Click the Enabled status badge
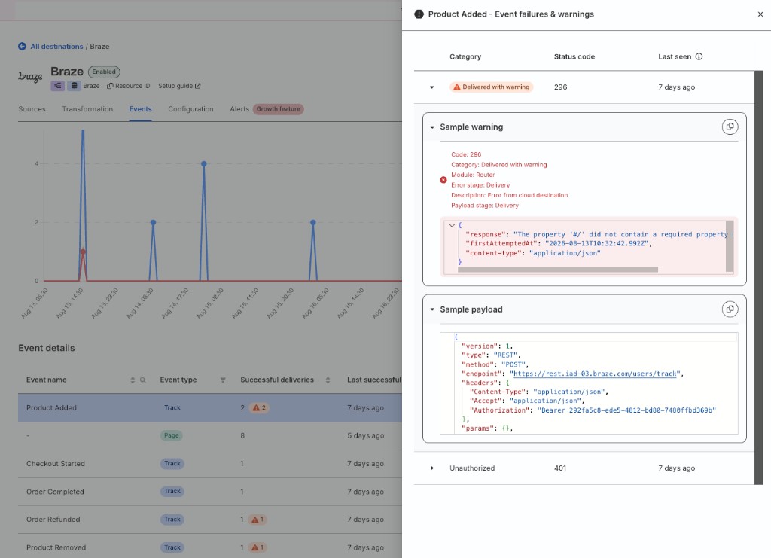 (x=104, y=72)
